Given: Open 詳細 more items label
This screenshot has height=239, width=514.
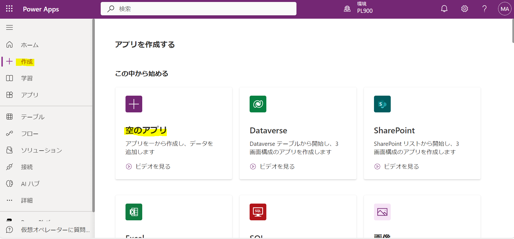Looking at the screenshot, I should [x=27, y=200].
